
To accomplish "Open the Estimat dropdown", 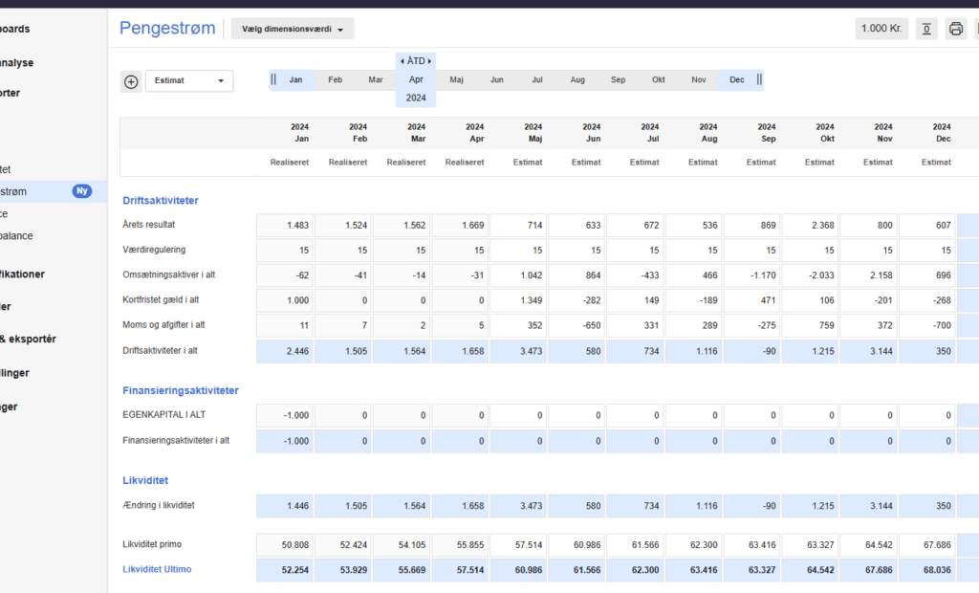I will click(189, 80).
